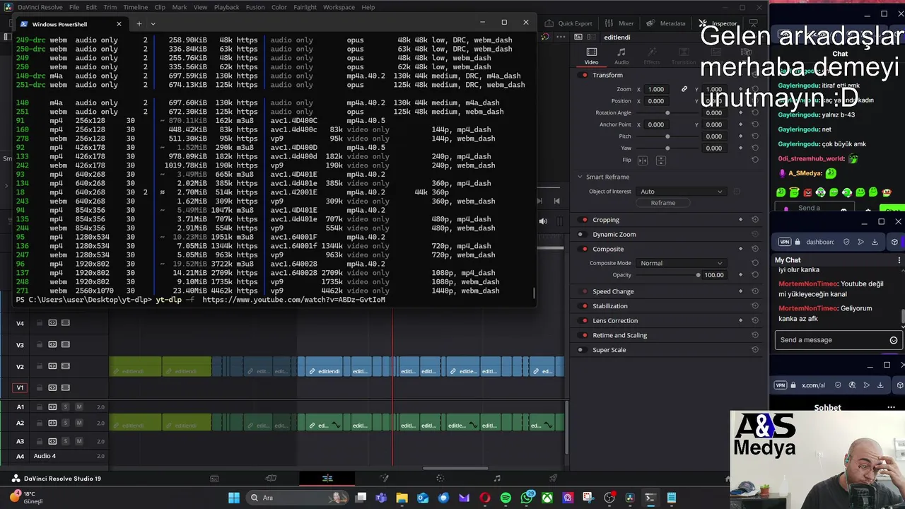Adjust the Pitch slider
Screen dimensions: 905x509
click(x=667, y=136)
